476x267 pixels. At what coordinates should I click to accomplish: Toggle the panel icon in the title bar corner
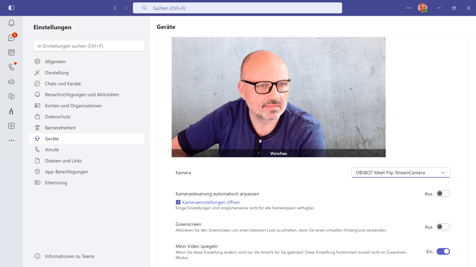[x=11, y=8]
